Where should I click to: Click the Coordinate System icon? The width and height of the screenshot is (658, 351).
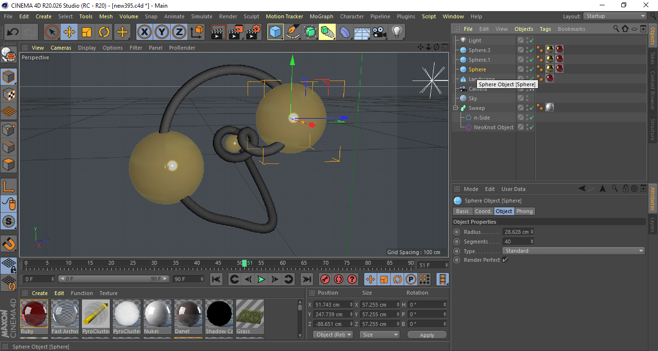point(197,32)
